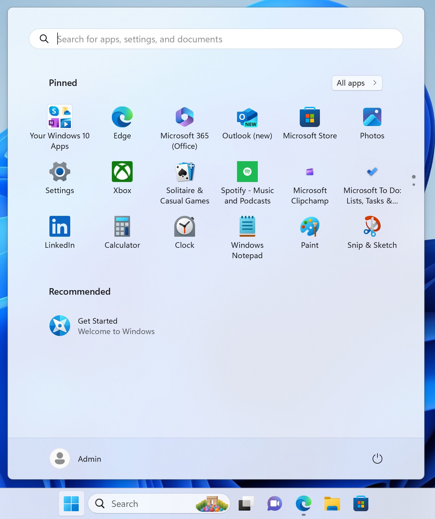Launch the Xbox app
Screen dimensions: 435x519
122,178
